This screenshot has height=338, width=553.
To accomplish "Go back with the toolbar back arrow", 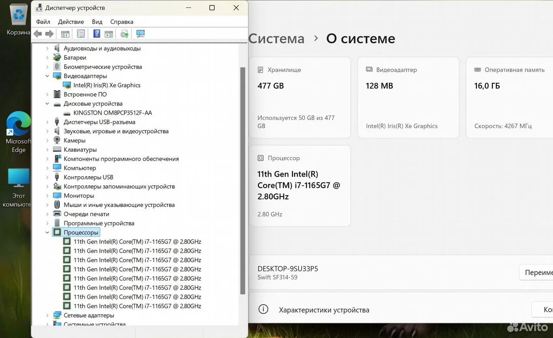I will point(38,34).
